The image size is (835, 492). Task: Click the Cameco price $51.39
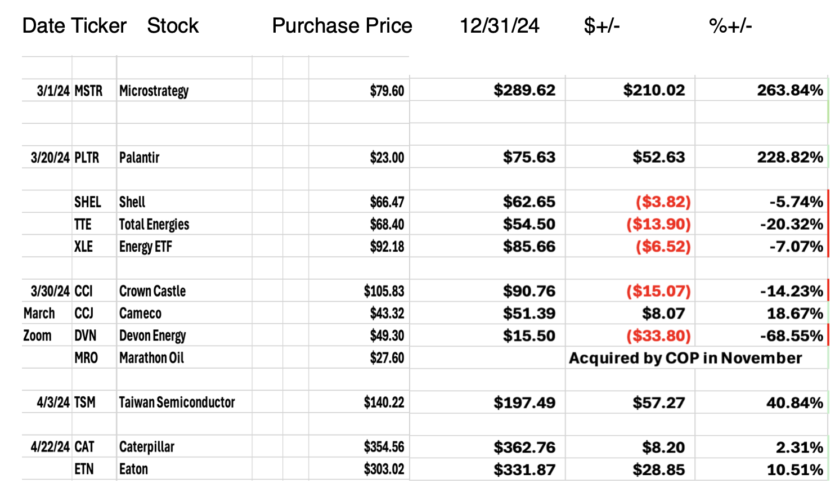coord(529,314)
